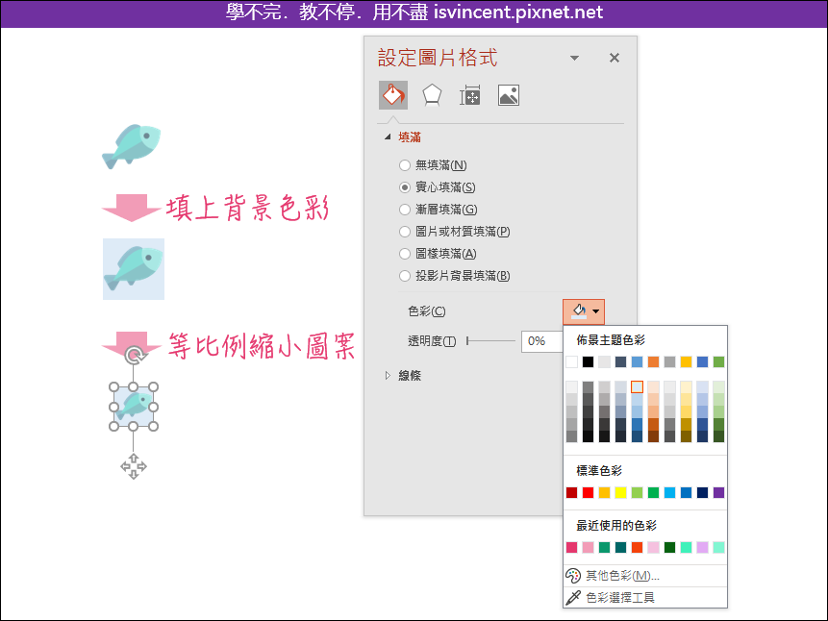
Task: Click the top-left resize handle of small fish
Action: 114,387
